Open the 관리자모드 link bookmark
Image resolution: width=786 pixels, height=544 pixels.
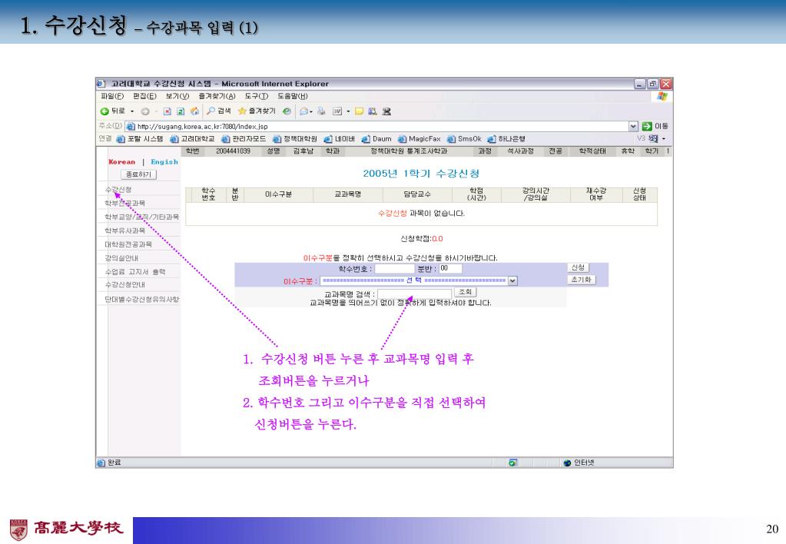tap(244, 139)
